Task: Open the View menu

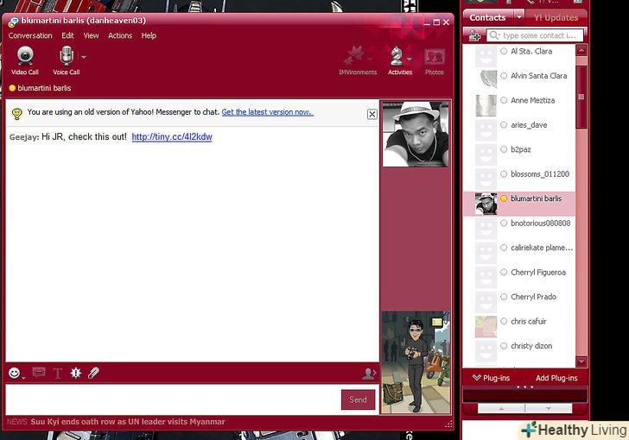Action: (91, 35)
